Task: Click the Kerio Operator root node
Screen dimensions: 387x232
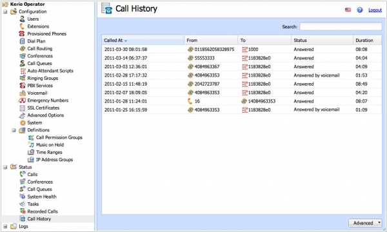Action: point(27,5)
